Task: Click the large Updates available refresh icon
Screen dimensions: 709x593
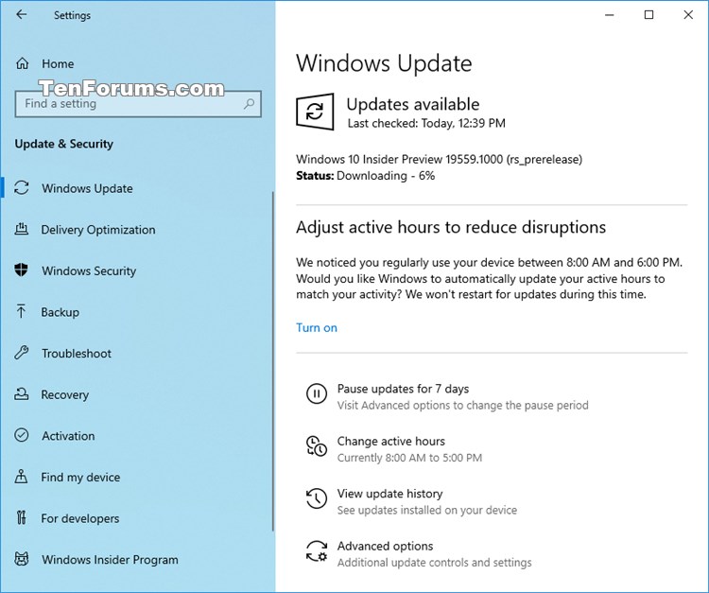Action: pos(315,112)
